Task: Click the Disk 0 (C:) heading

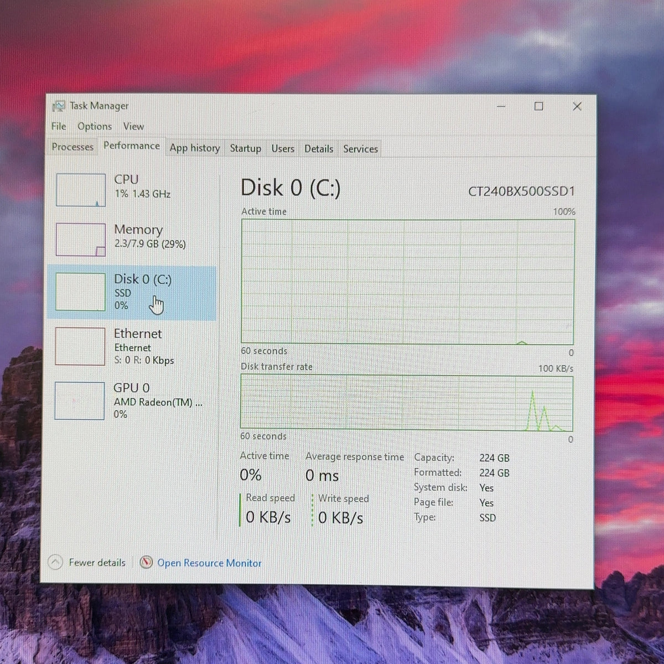Action: pos(290,188)
